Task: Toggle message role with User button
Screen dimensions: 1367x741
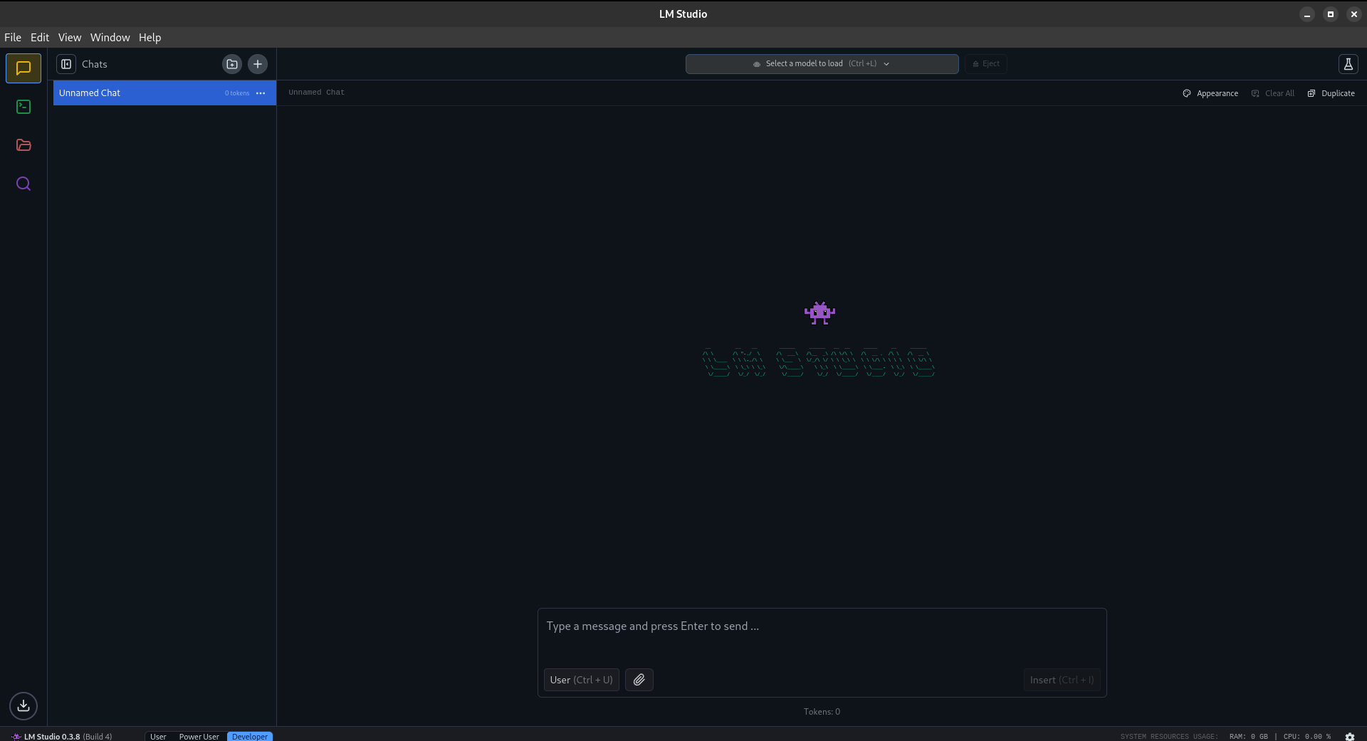Action: point(581,680)
